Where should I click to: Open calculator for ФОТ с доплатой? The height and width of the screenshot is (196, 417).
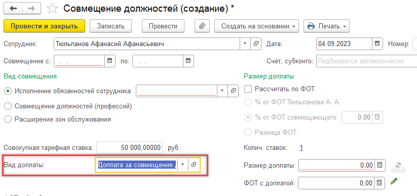click(x=380, y=183)
